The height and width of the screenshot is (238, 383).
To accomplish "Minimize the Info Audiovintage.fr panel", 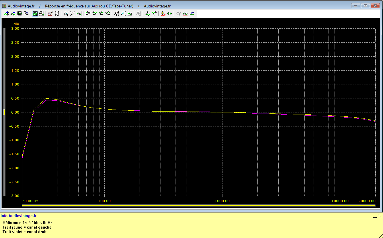I will point(375,216).
